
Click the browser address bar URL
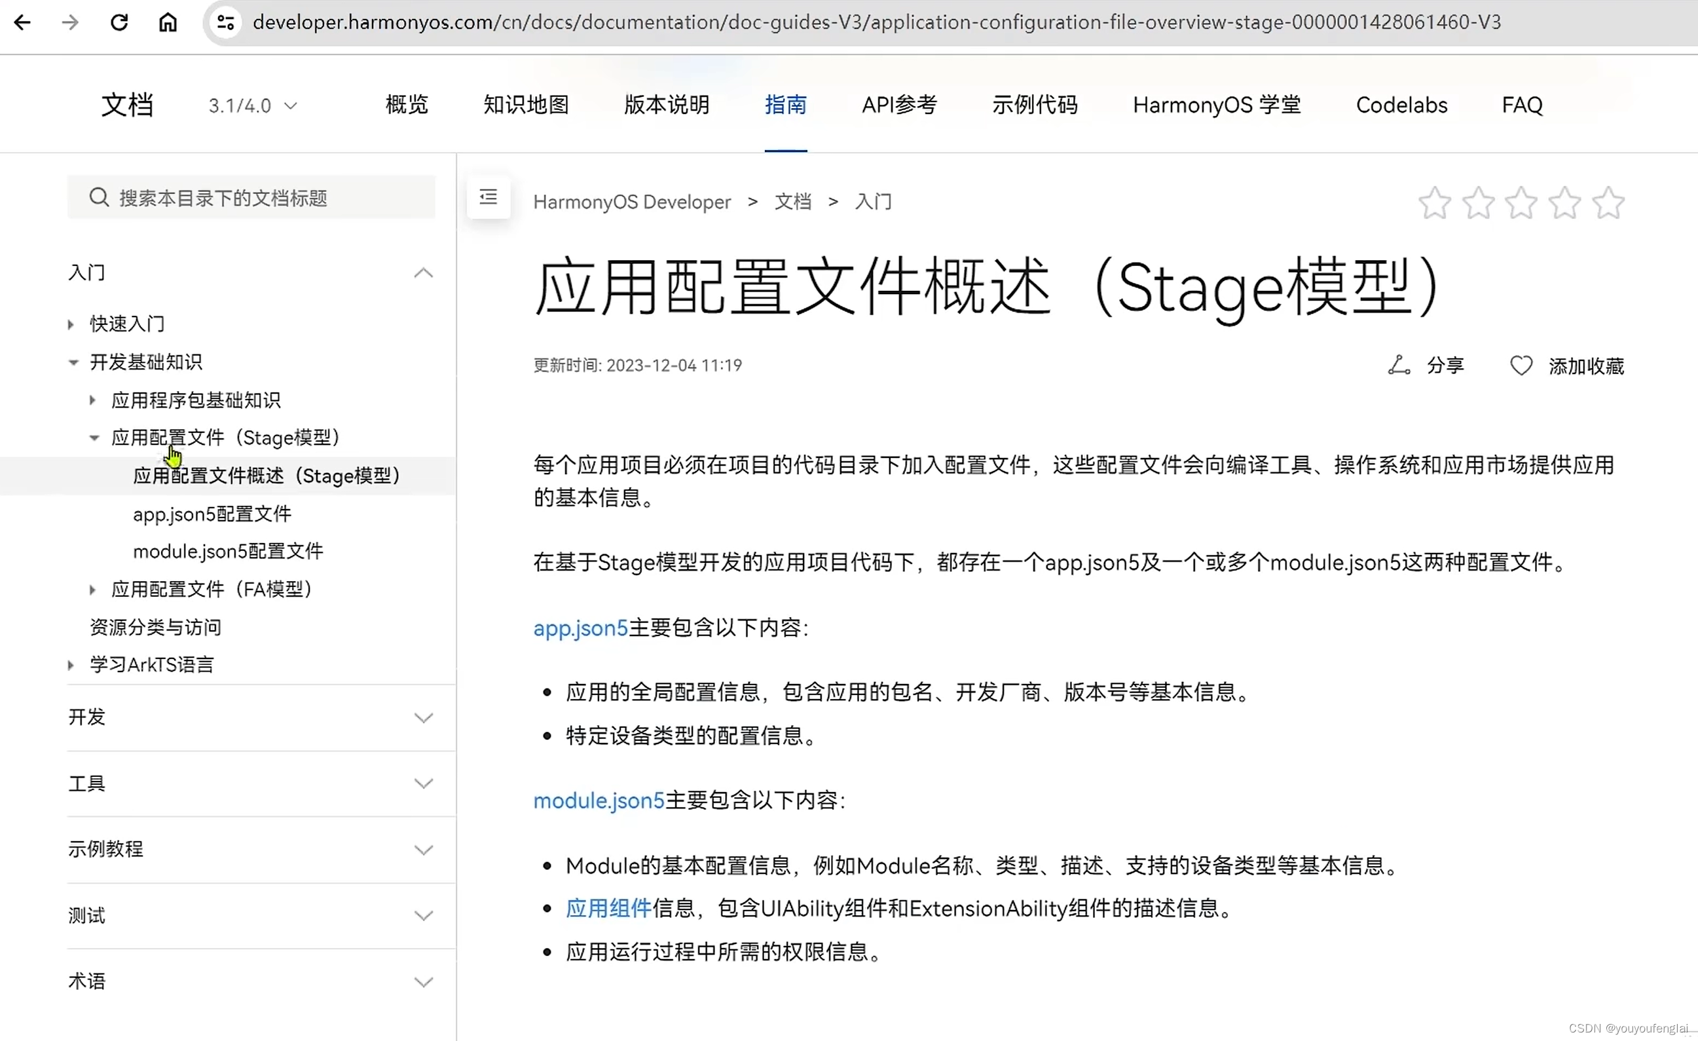(877, 22)
